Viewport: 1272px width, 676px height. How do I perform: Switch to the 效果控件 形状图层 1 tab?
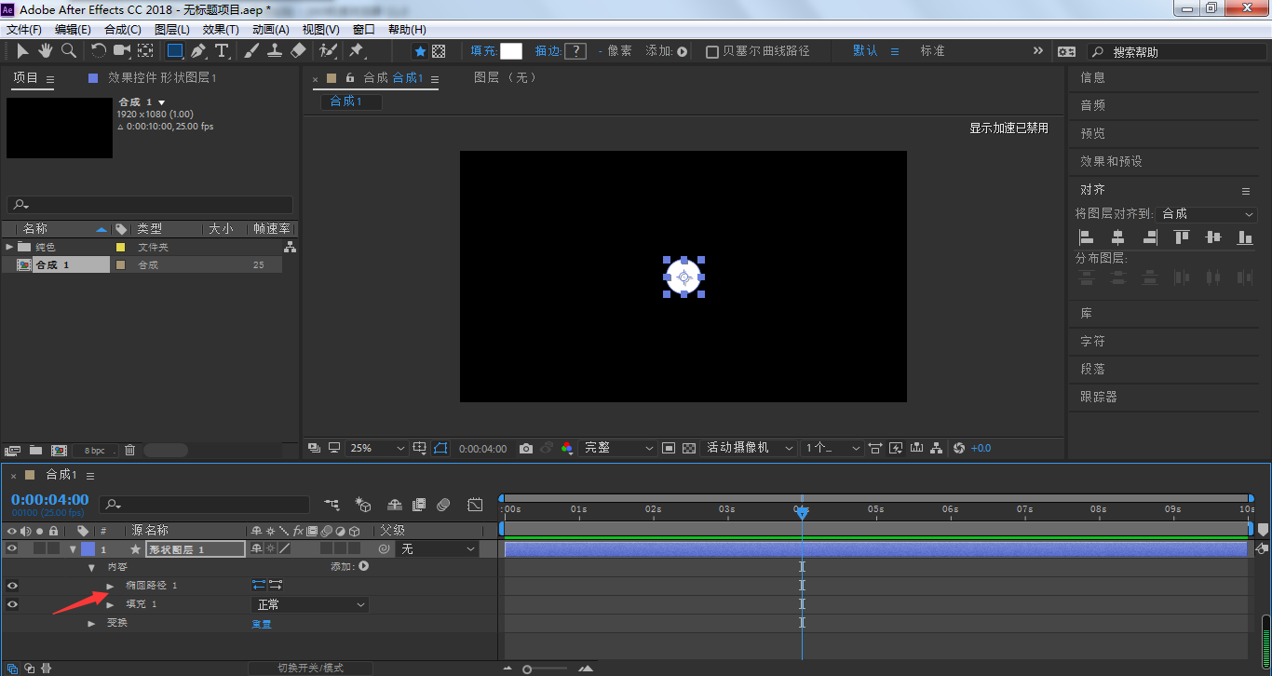[161, 78]
